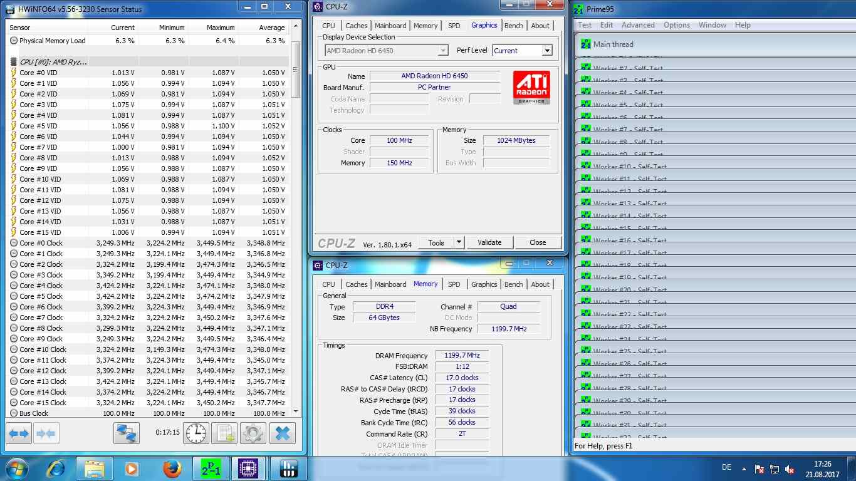
Task: Click HWiNFO expand columns double-arrow button
Action: point(19,433)
